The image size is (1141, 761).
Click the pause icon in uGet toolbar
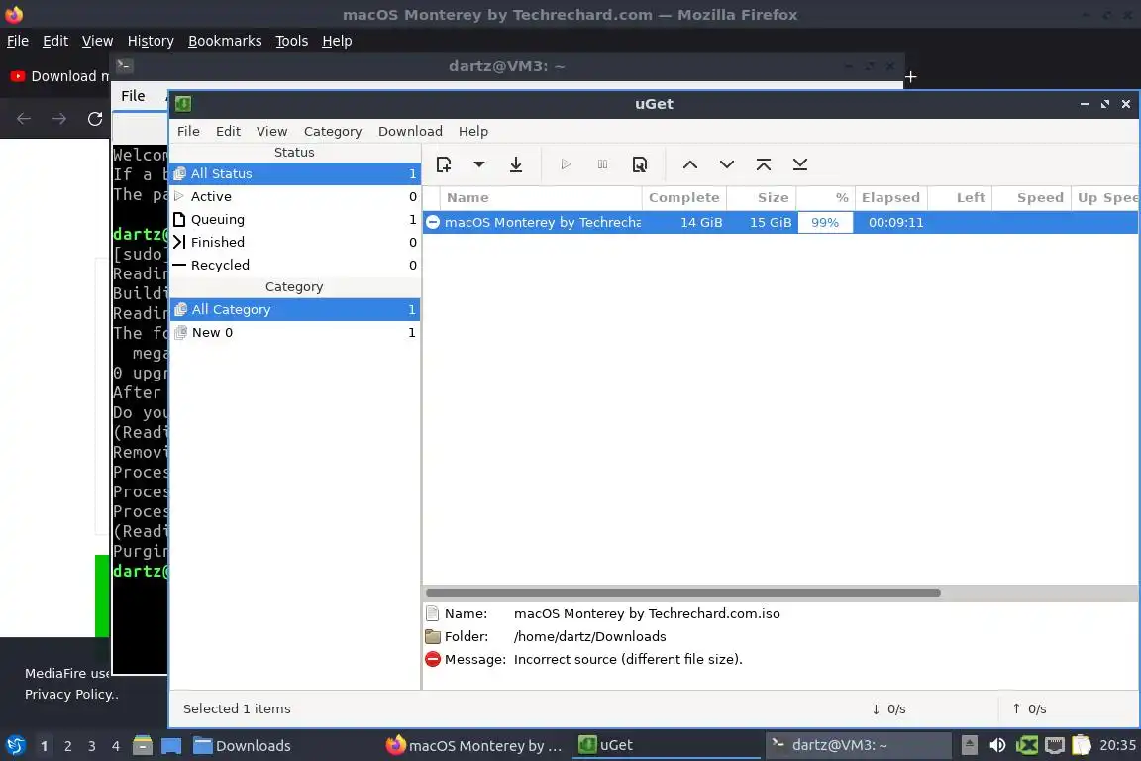pos(602,164)
